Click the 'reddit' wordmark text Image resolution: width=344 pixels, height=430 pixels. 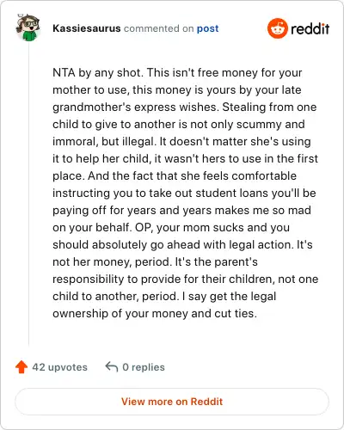310,28
